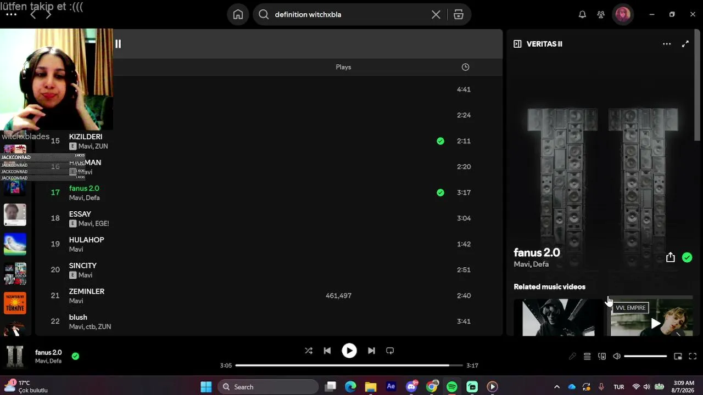703x395 pixels.
Task: Open more options in the Now Playing panel
Action: [x=667, y=44]
